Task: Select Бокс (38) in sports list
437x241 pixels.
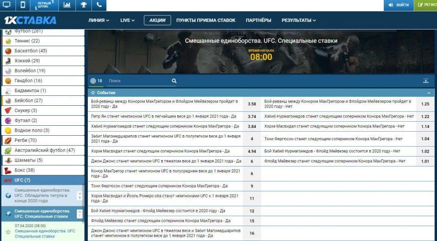Action: pos(24,170)
